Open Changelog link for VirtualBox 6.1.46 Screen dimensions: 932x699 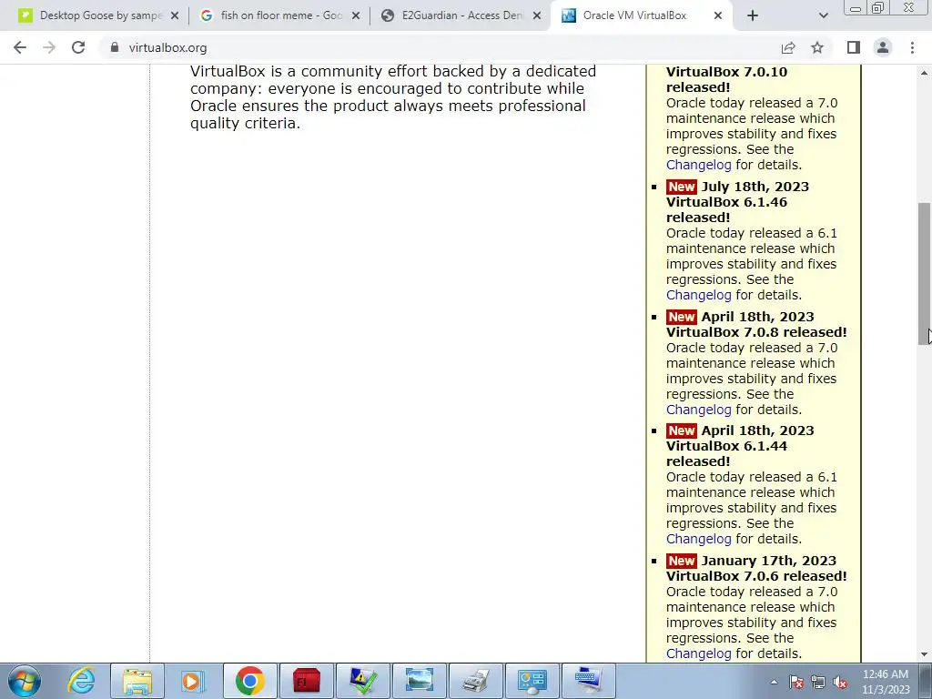click(x=698, y=295)
